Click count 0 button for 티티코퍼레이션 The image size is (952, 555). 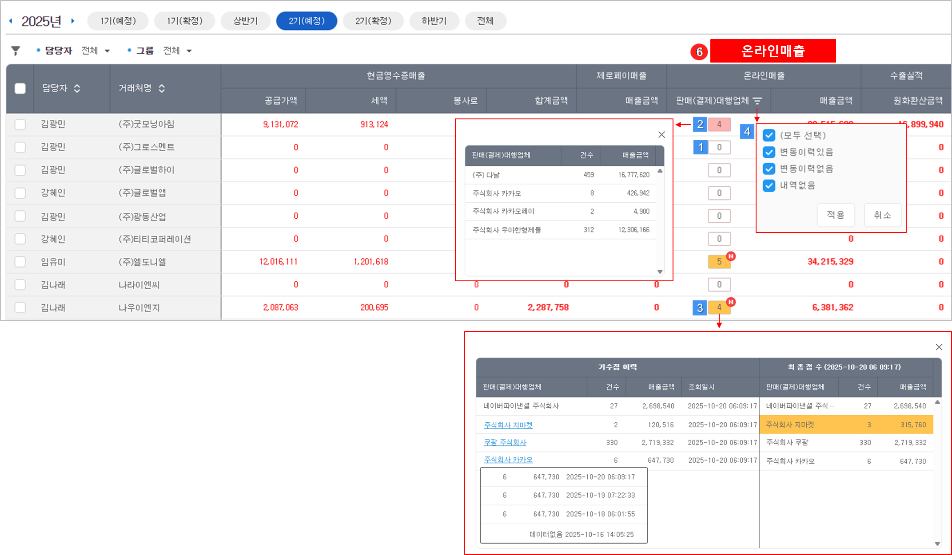[x=719, y=239]
